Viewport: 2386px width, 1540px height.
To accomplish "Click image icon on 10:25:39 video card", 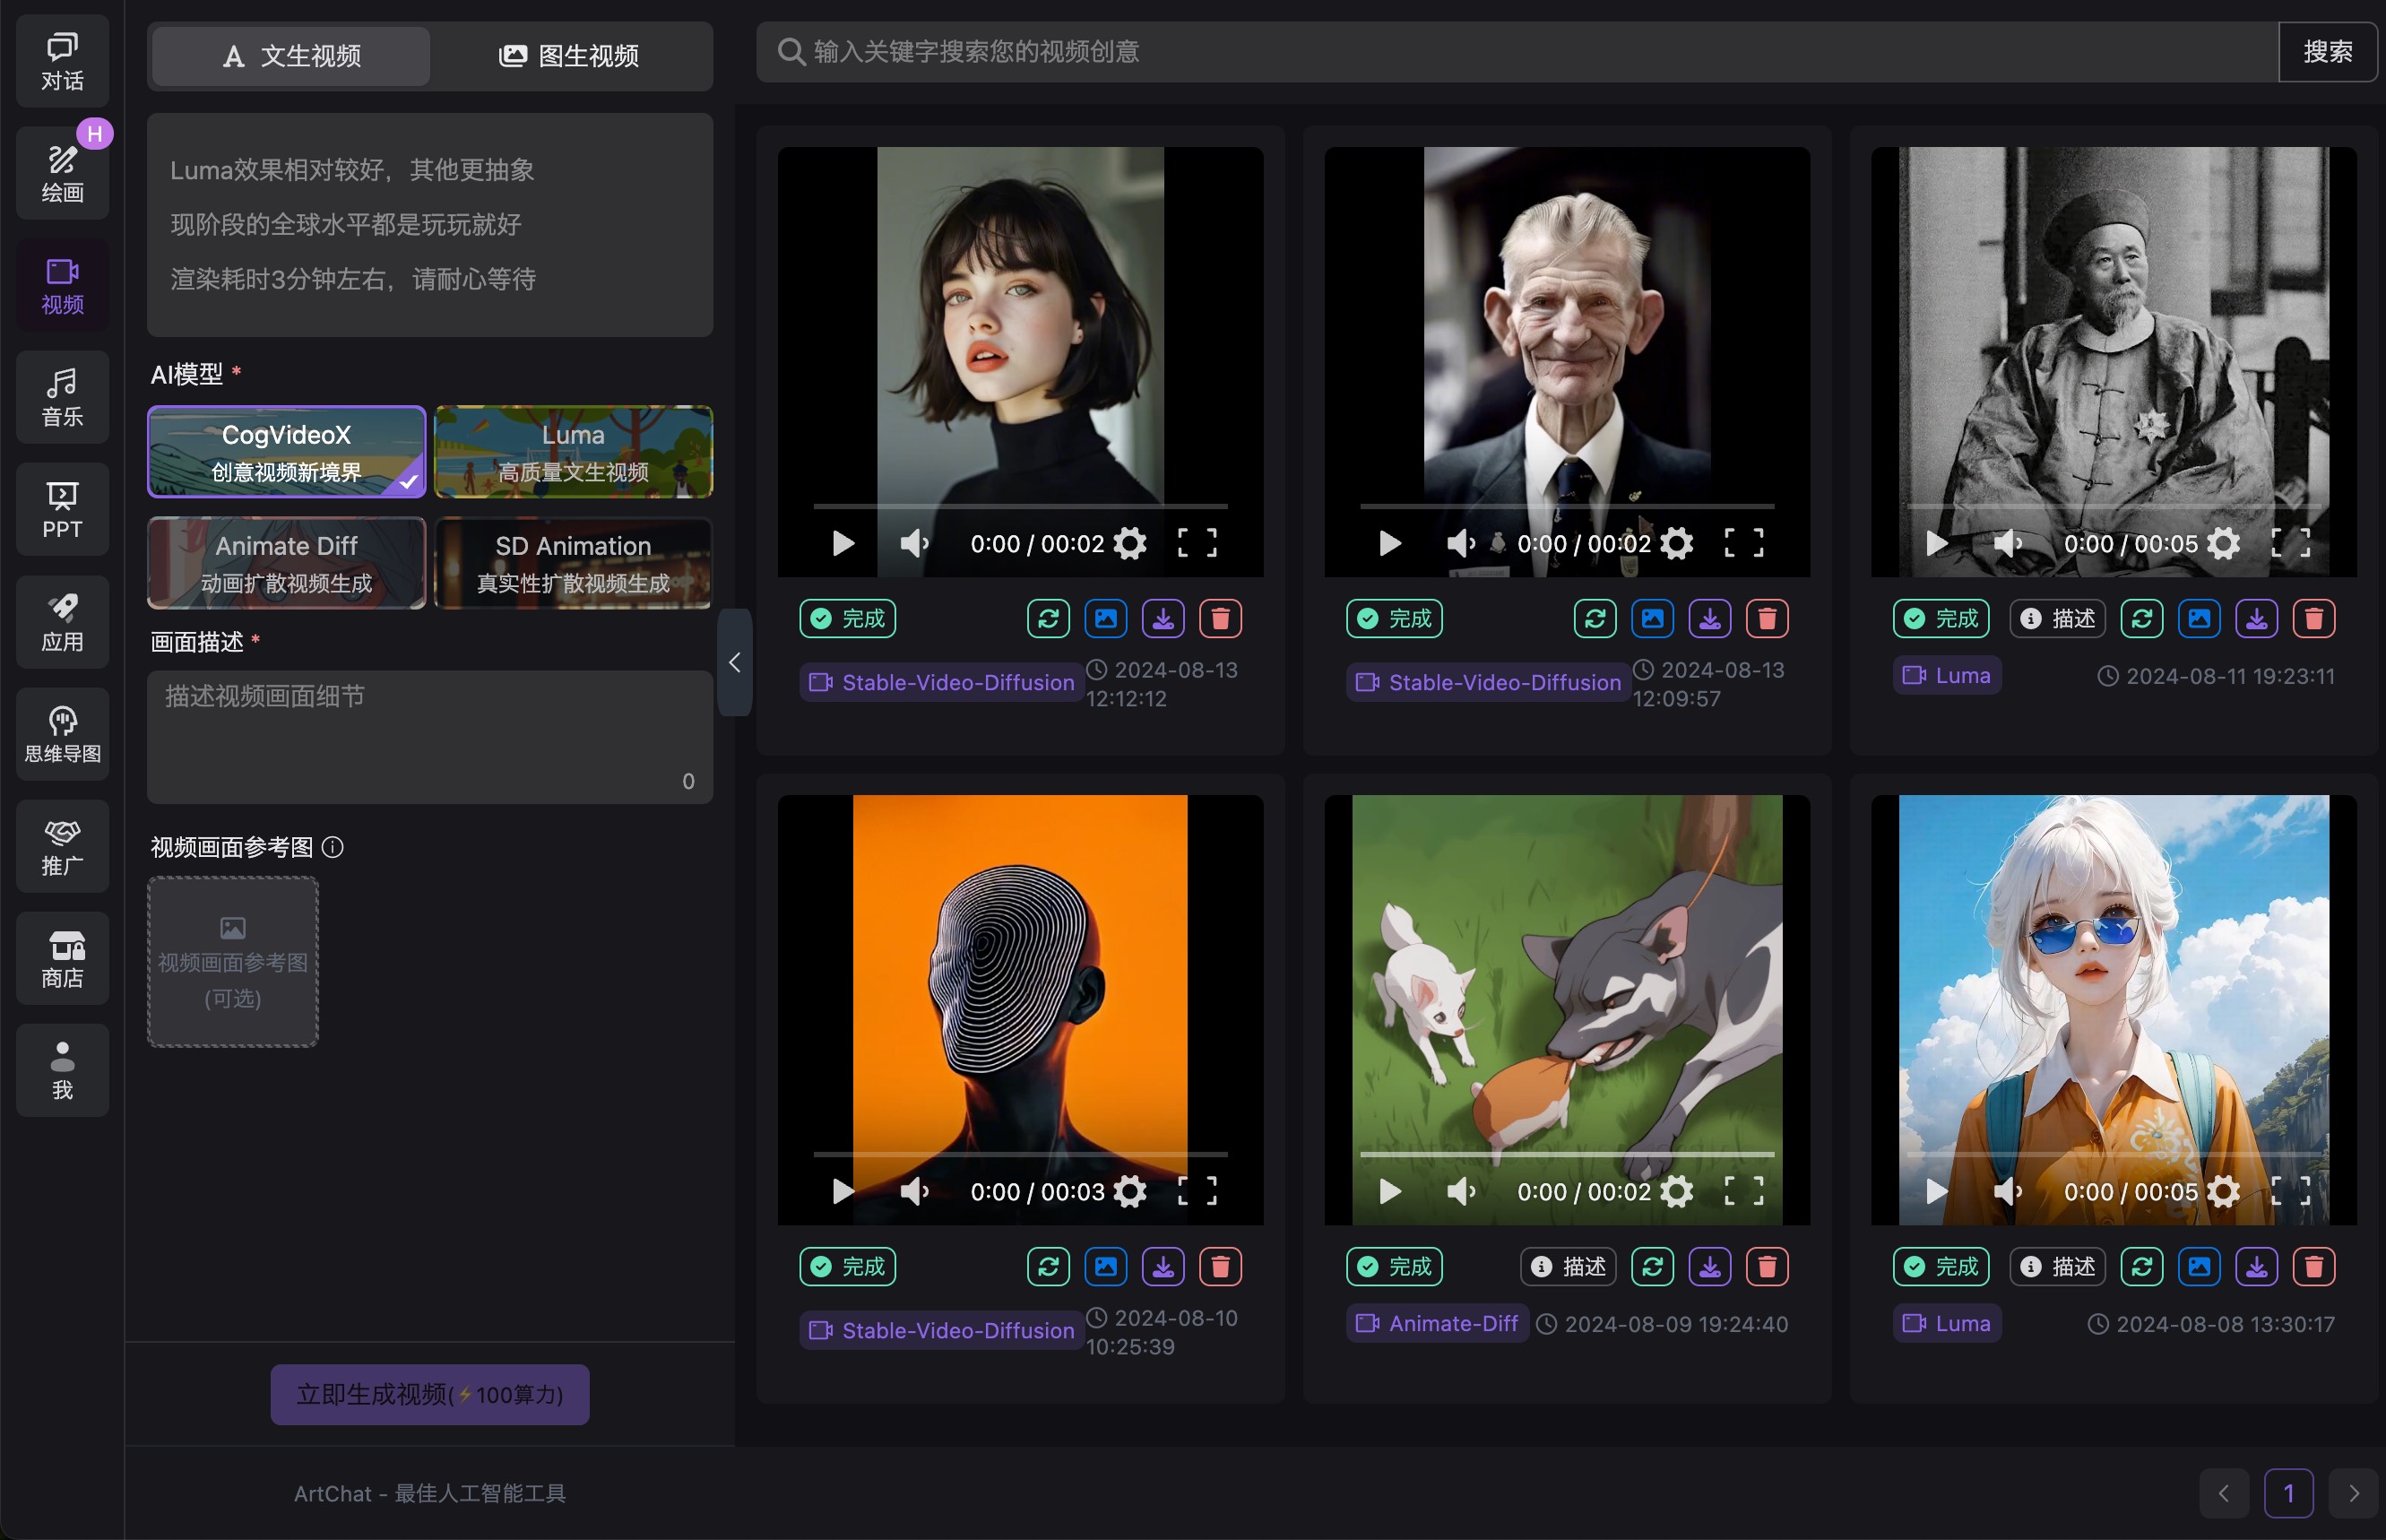I will coord(1105,1266).
